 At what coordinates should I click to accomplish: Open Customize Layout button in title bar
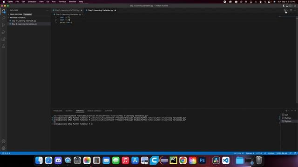point(295,6)
